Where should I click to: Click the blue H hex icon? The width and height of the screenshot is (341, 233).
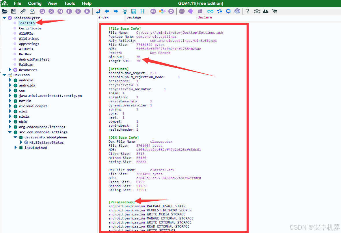[142, 11]
